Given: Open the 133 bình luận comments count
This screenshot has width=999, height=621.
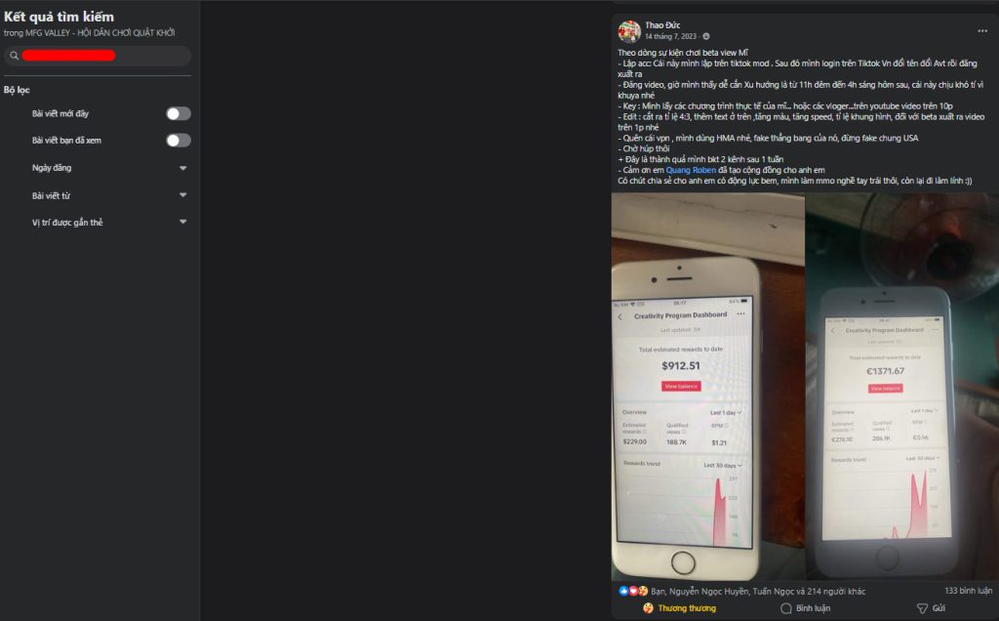Looking at the screenshot, I should click(x=969, y=591).
